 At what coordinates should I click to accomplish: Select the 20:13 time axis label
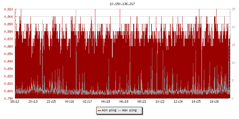coord(33,102)
